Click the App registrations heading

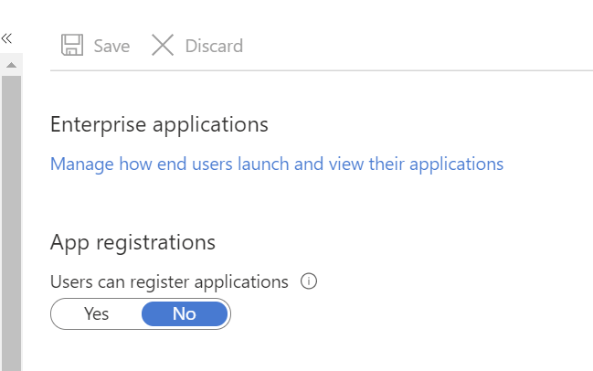pyautogui.click(x=132, y=242)
